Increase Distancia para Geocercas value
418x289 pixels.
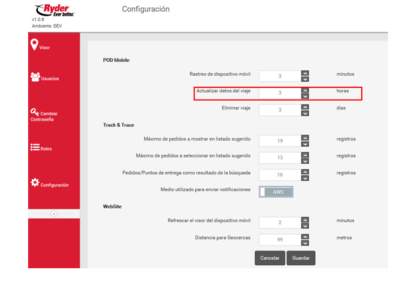click(305, 236)
